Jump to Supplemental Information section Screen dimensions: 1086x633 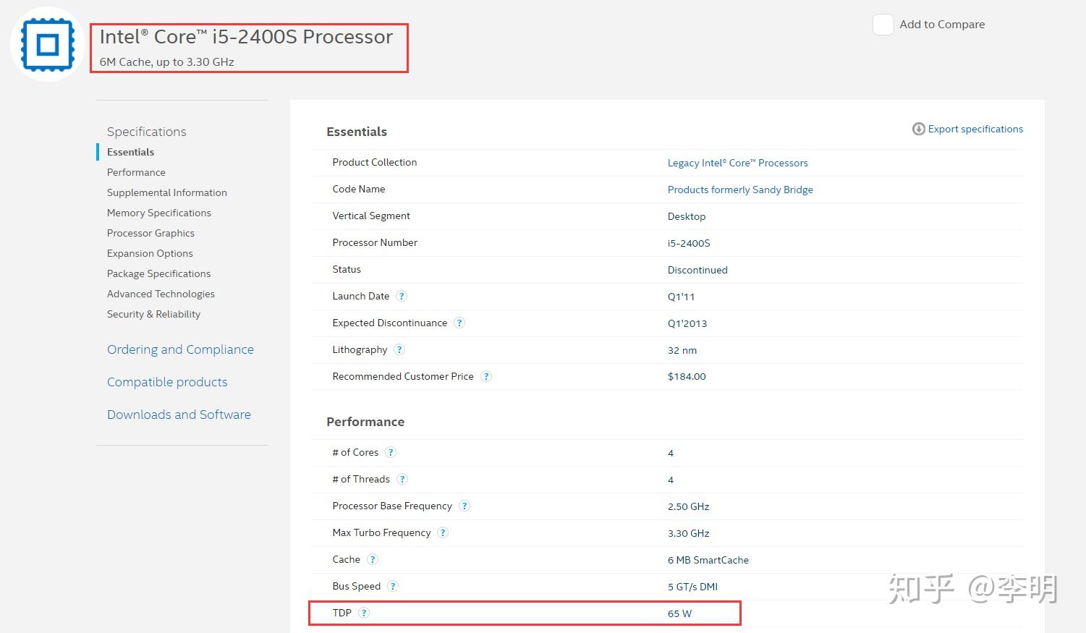click(x=167, y=192)
